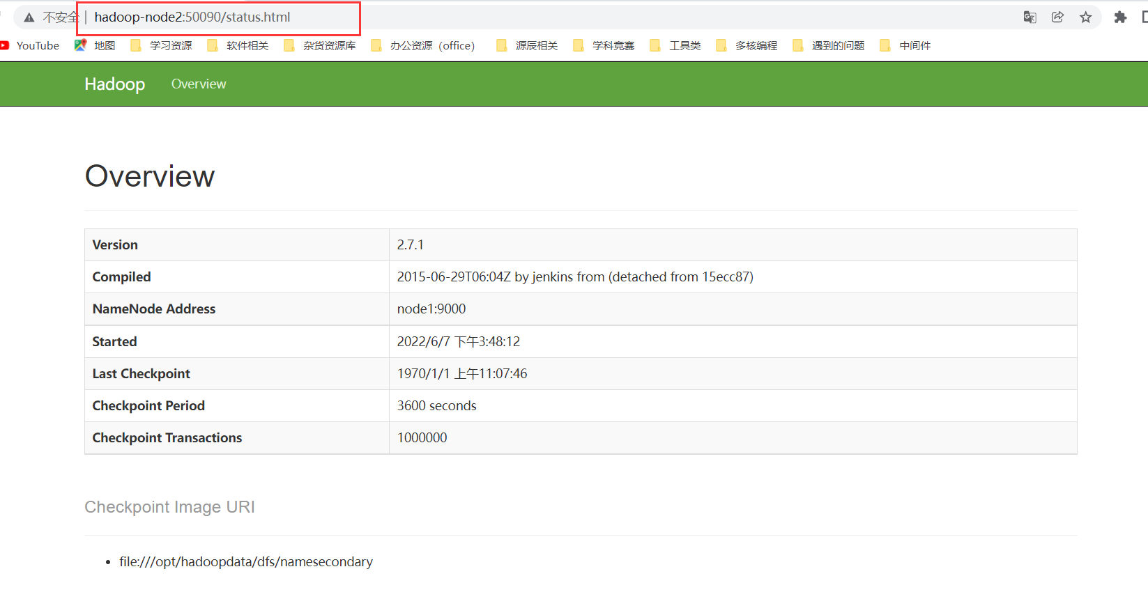
Task: Open the 软件相关 bookmark folder
Action: [238, 45]
